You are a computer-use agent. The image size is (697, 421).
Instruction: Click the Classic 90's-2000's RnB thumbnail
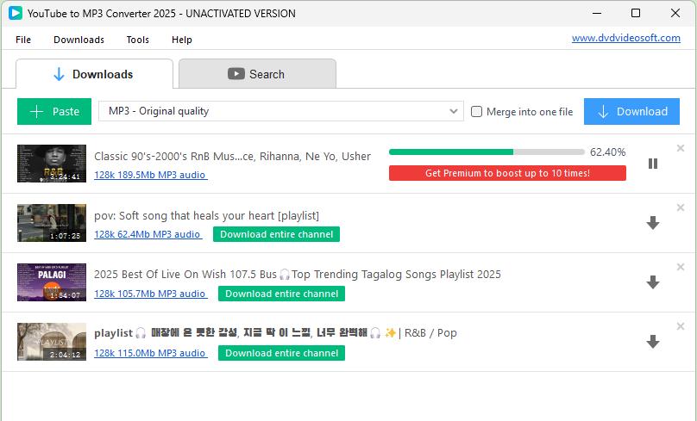(52, 164)
